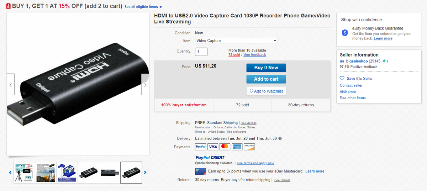Click the PayPal payment icon
Screen dimensions: 427x191
pos(201,147)
